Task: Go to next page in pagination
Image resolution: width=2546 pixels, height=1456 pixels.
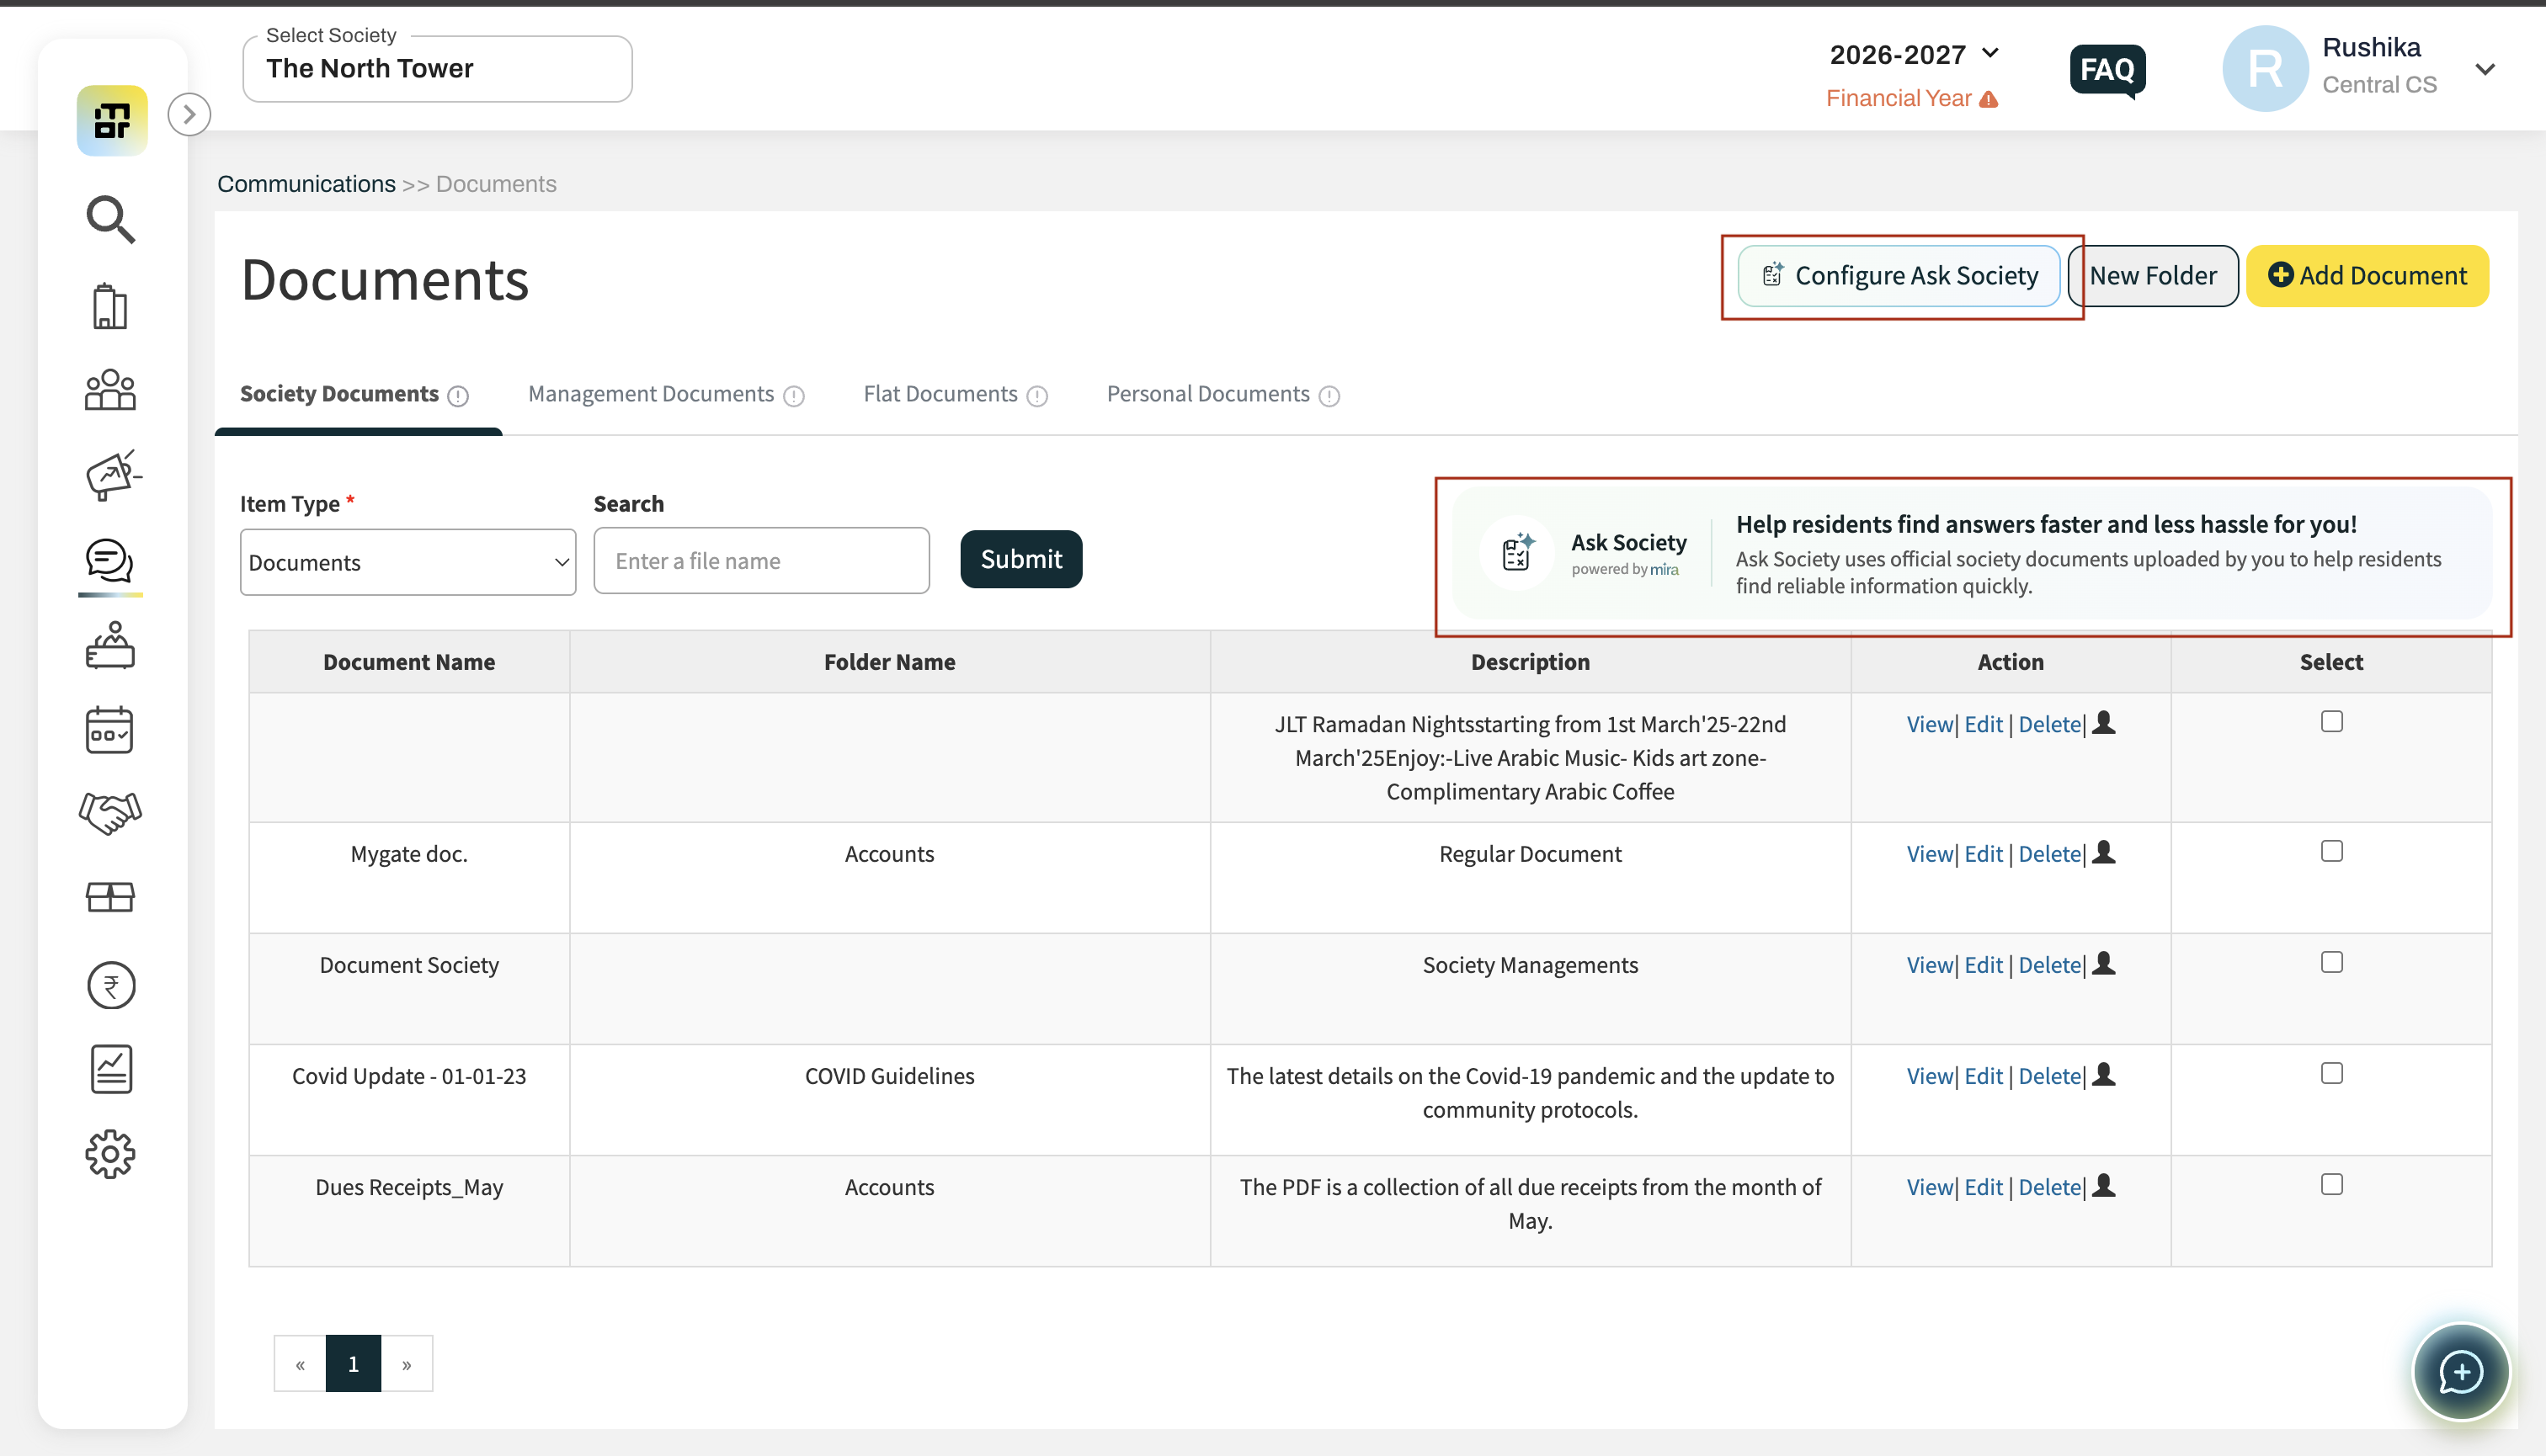Action: coord(407,1363)
